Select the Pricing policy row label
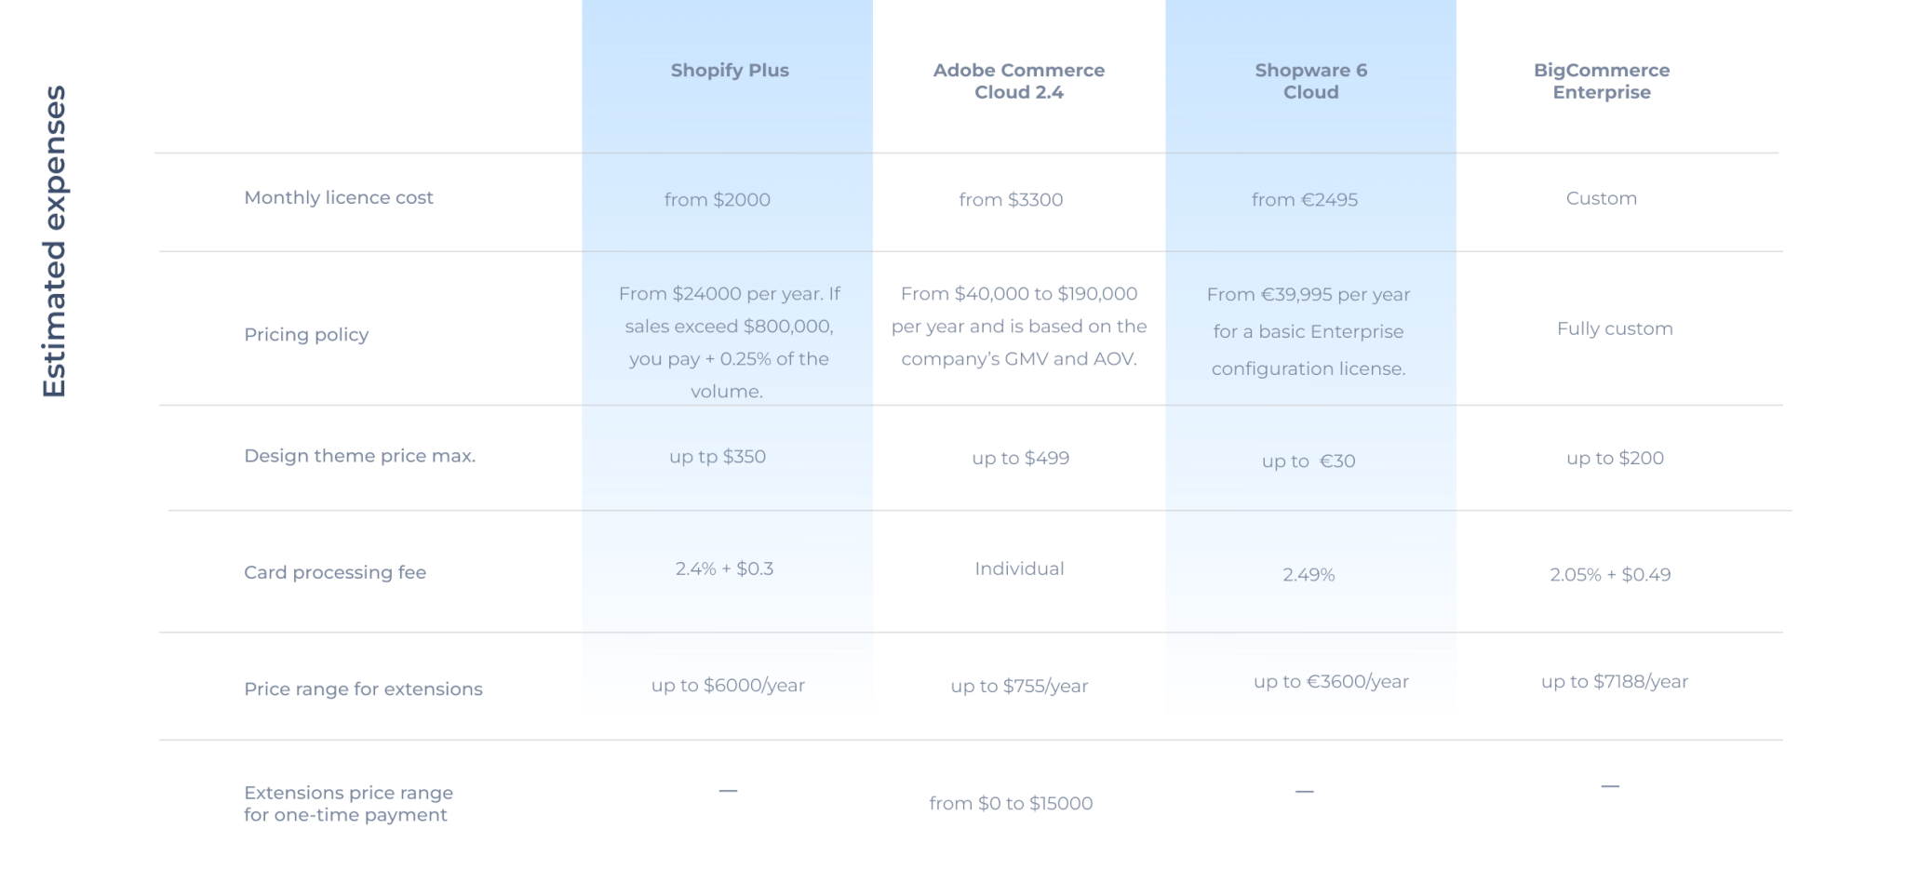1906x896 pixels. [306, 334]
